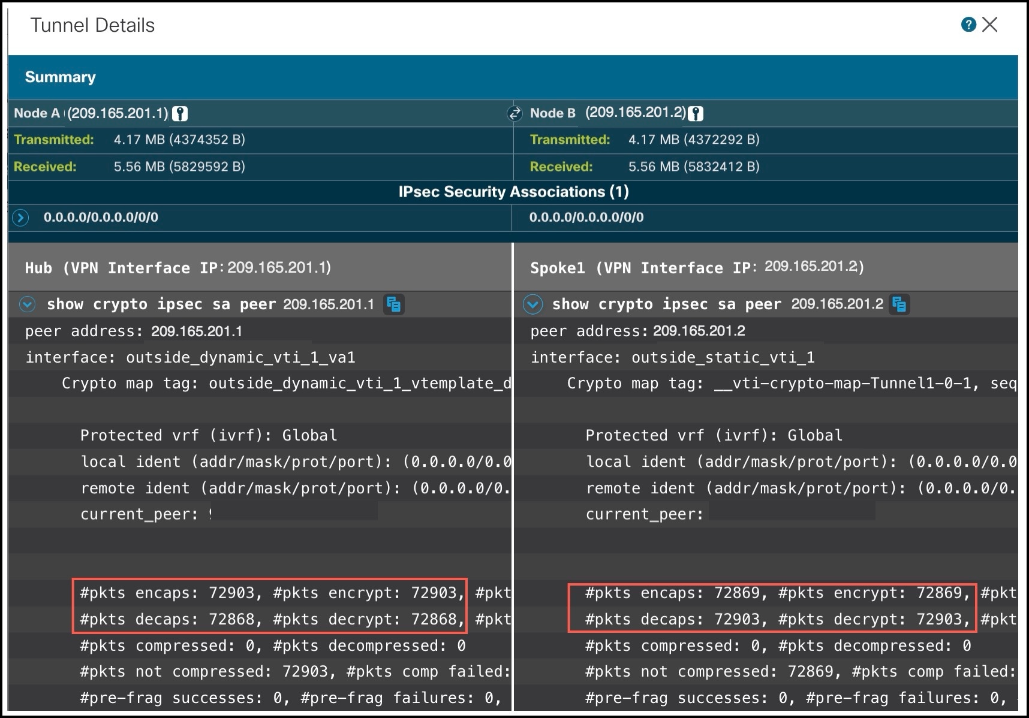Select Hub Protected vrf Global line

pyautogui.click(x=209, y=436)
